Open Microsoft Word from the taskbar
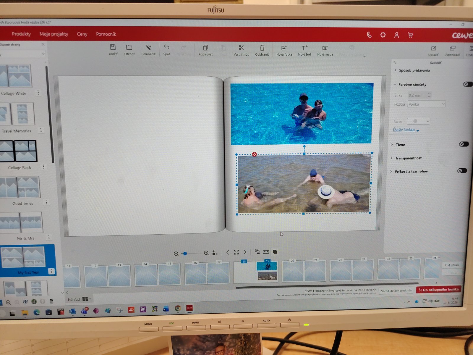Image resolution: width=473 pixels, height=355 pixels. (x=166, y=309)
